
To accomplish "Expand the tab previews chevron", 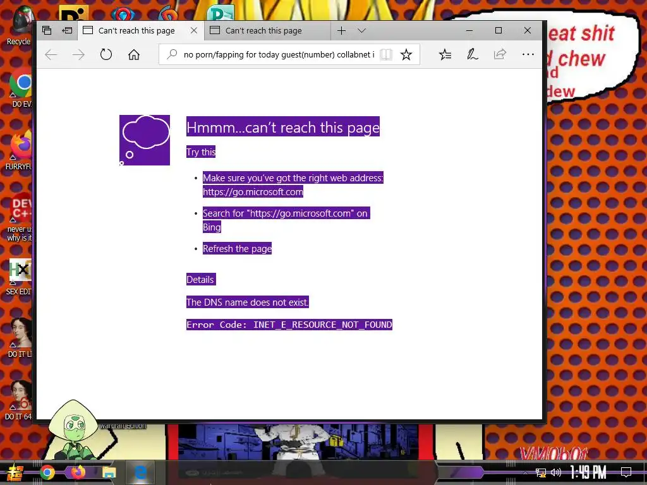I will click(362, 30).
